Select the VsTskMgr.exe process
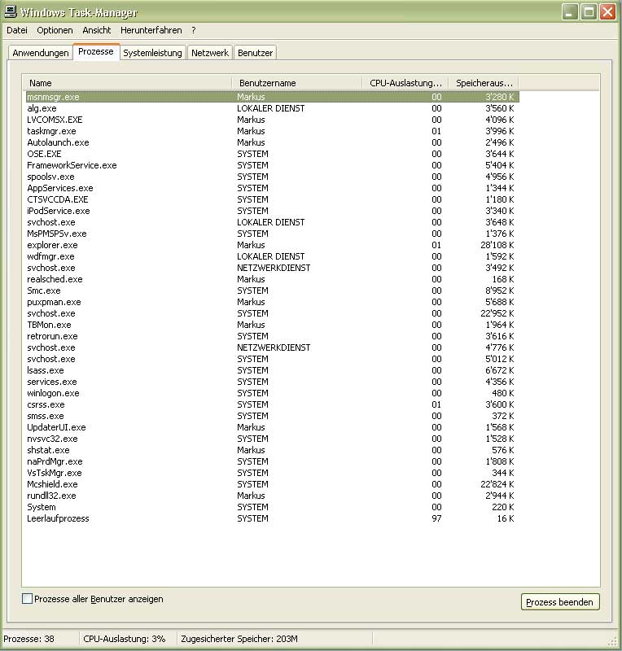Viewport: 622px width, 651px height. [x=272, y=473]
